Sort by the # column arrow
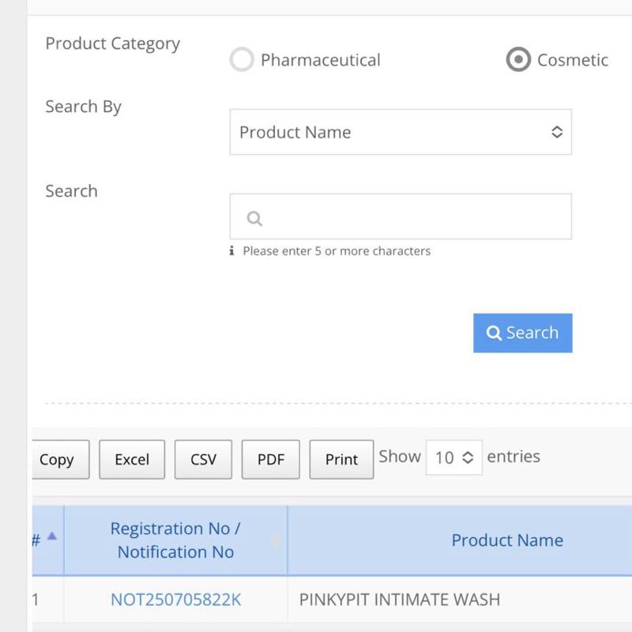The image size is (632, 632). coord(52,536)
